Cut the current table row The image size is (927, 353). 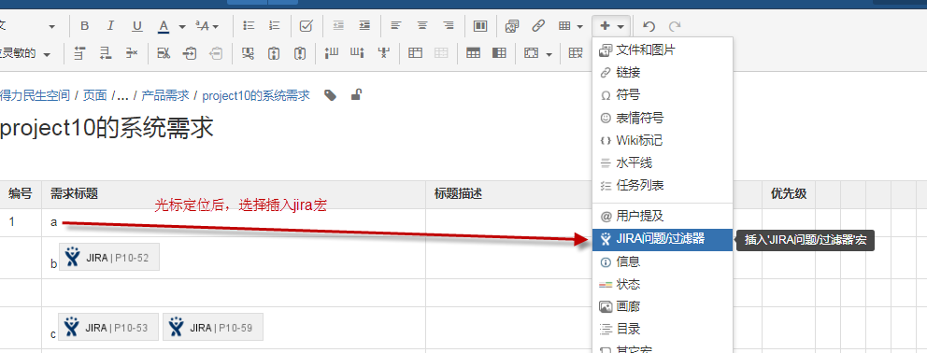[164, 53]
